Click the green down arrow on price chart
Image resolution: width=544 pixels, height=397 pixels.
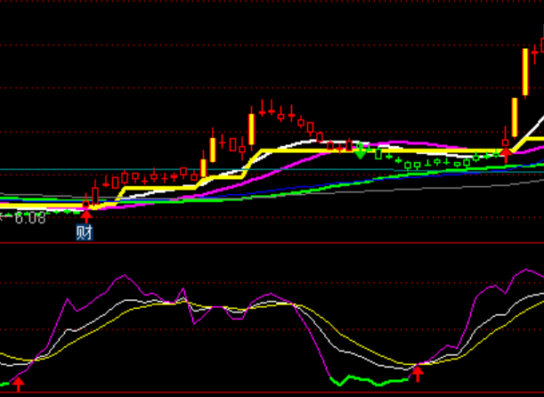pos(360,150)
